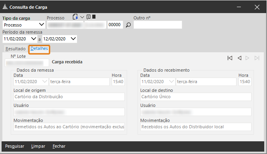Click the remessa Hora field 15:40
The image size is (267, 154).
tap(118, 82)
